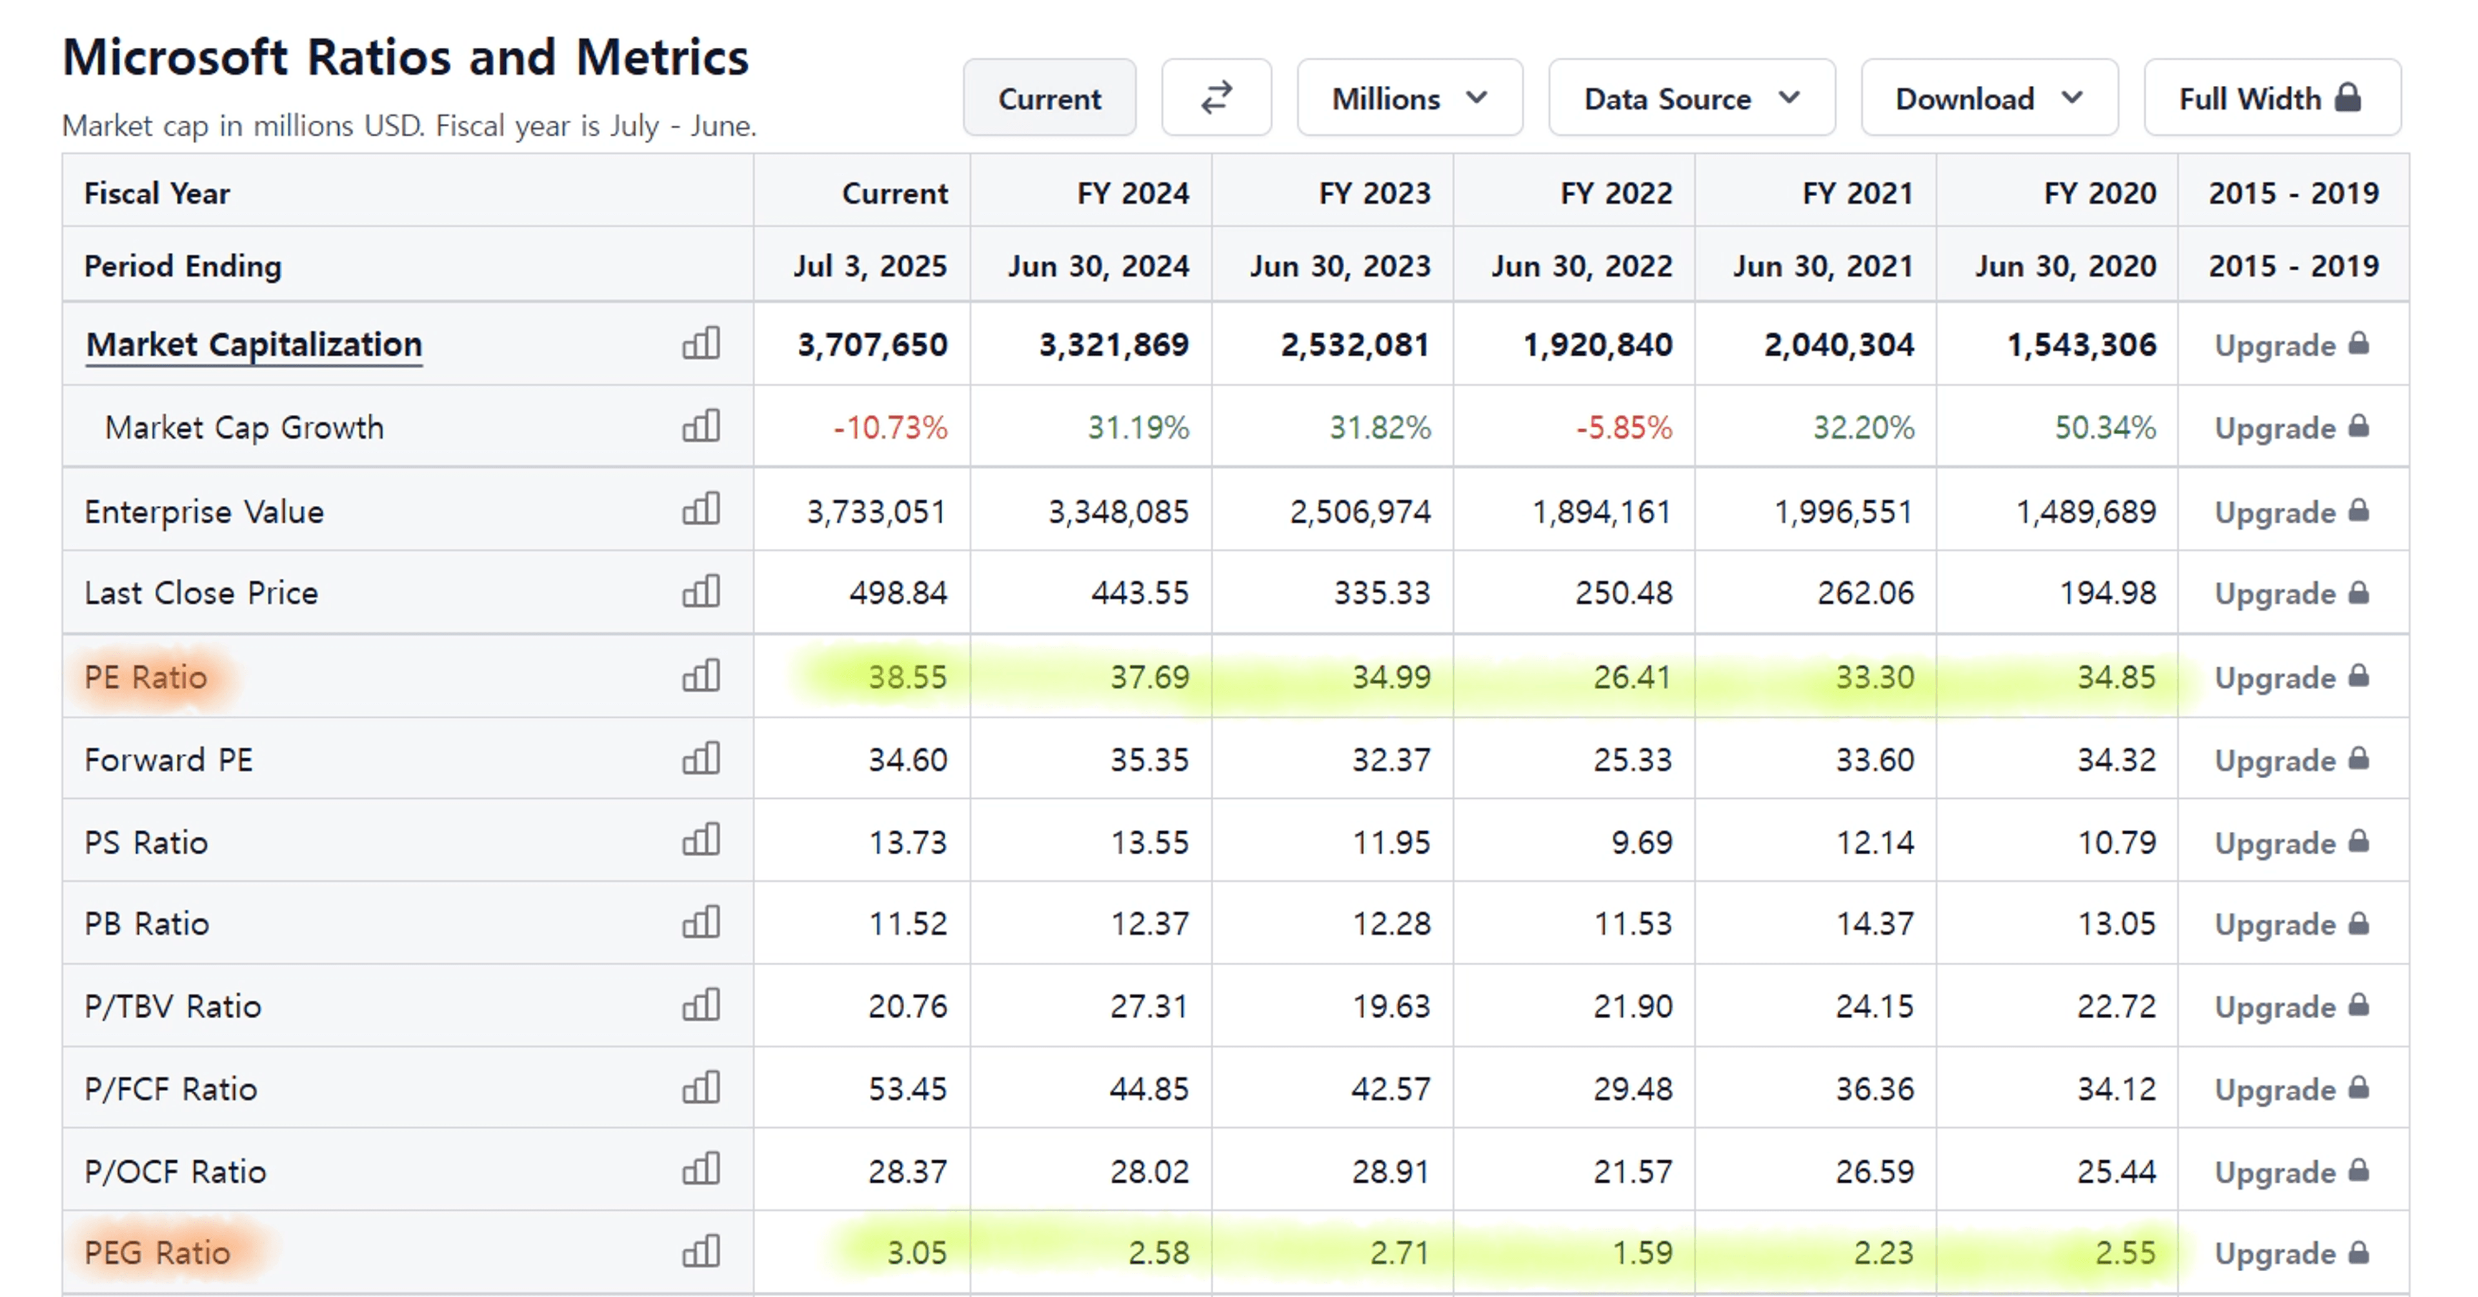Click the 3.05 PEG Ratio value

pyautogui.click(x=917, y=1252)
